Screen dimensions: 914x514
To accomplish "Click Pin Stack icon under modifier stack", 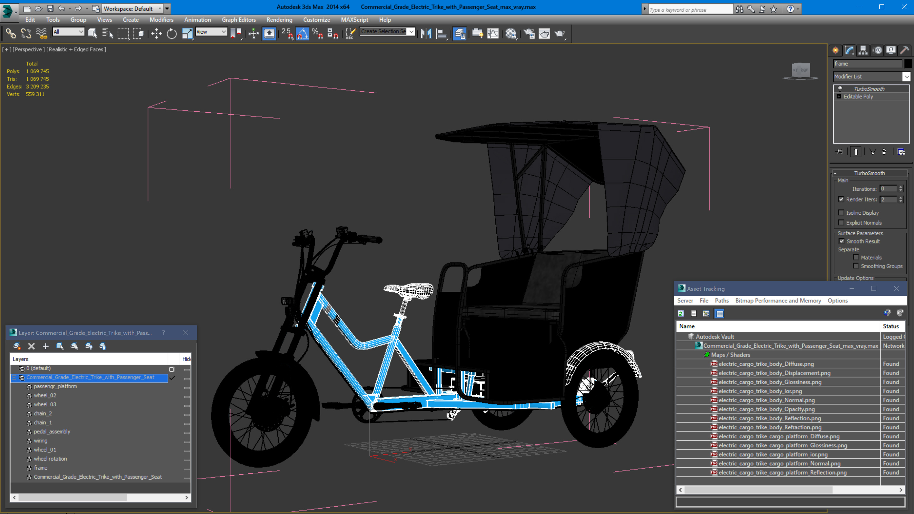I will pyautogui.click(x=839, y=151).
